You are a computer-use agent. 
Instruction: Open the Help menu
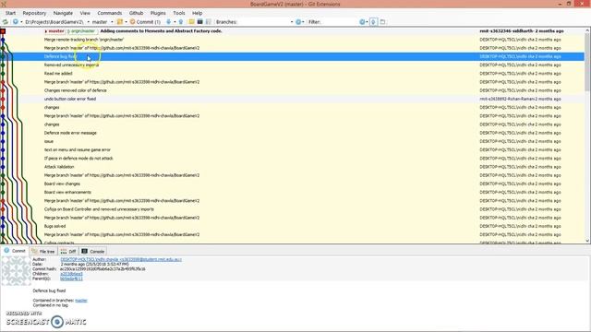tap(197, 13)
